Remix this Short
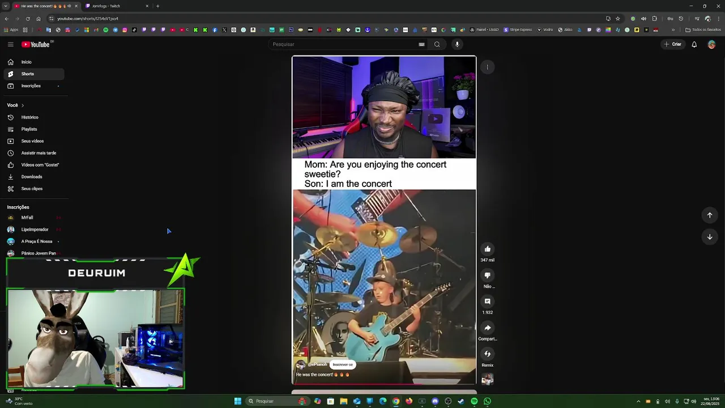The width and height of the screenshot is (725, 408). click(487, 354)
